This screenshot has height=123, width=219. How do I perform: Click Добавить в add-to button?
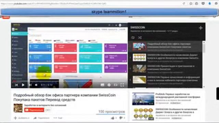click(x=22, y=118)
